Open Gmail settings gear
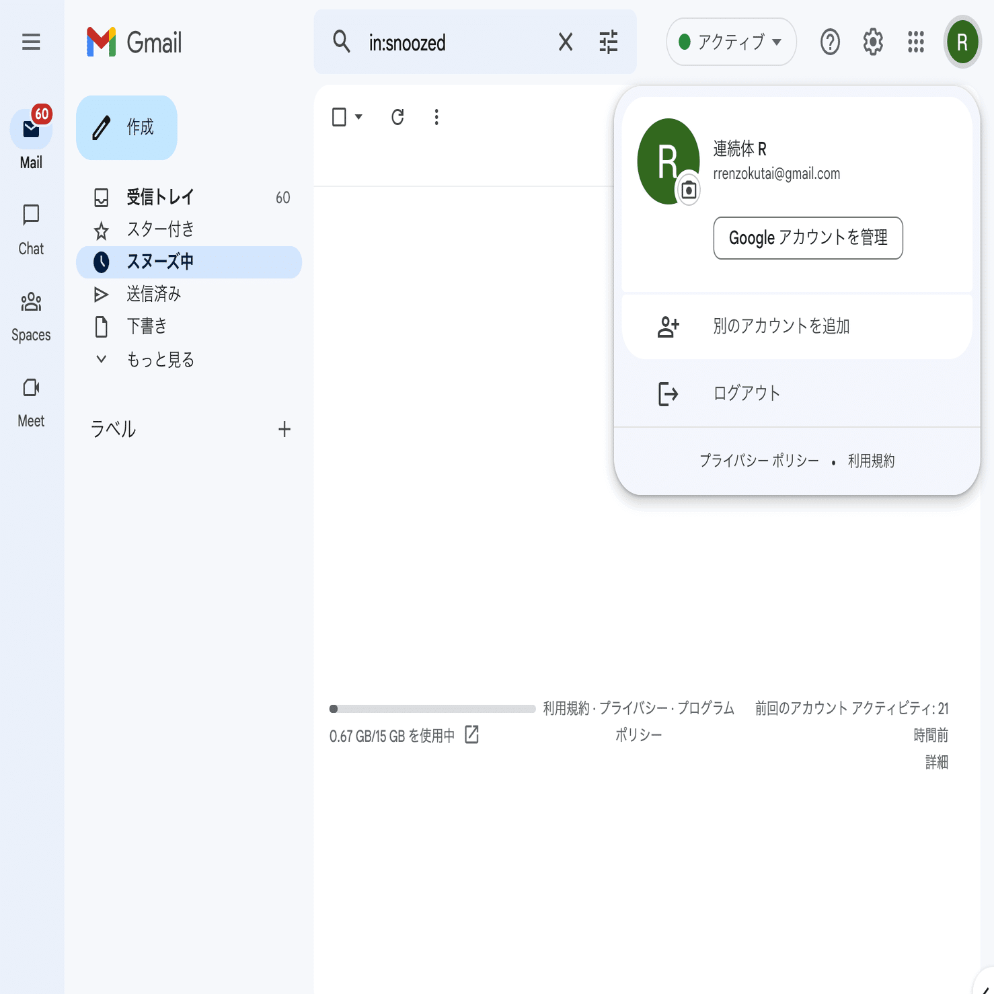This screenshot has width=994, height=994. pos(872,42)
